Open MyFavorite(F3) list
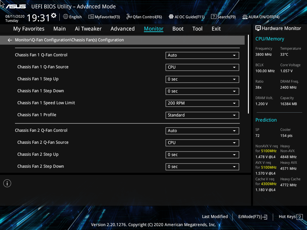This screenshot has height=230, width=307. coord(104,17)
